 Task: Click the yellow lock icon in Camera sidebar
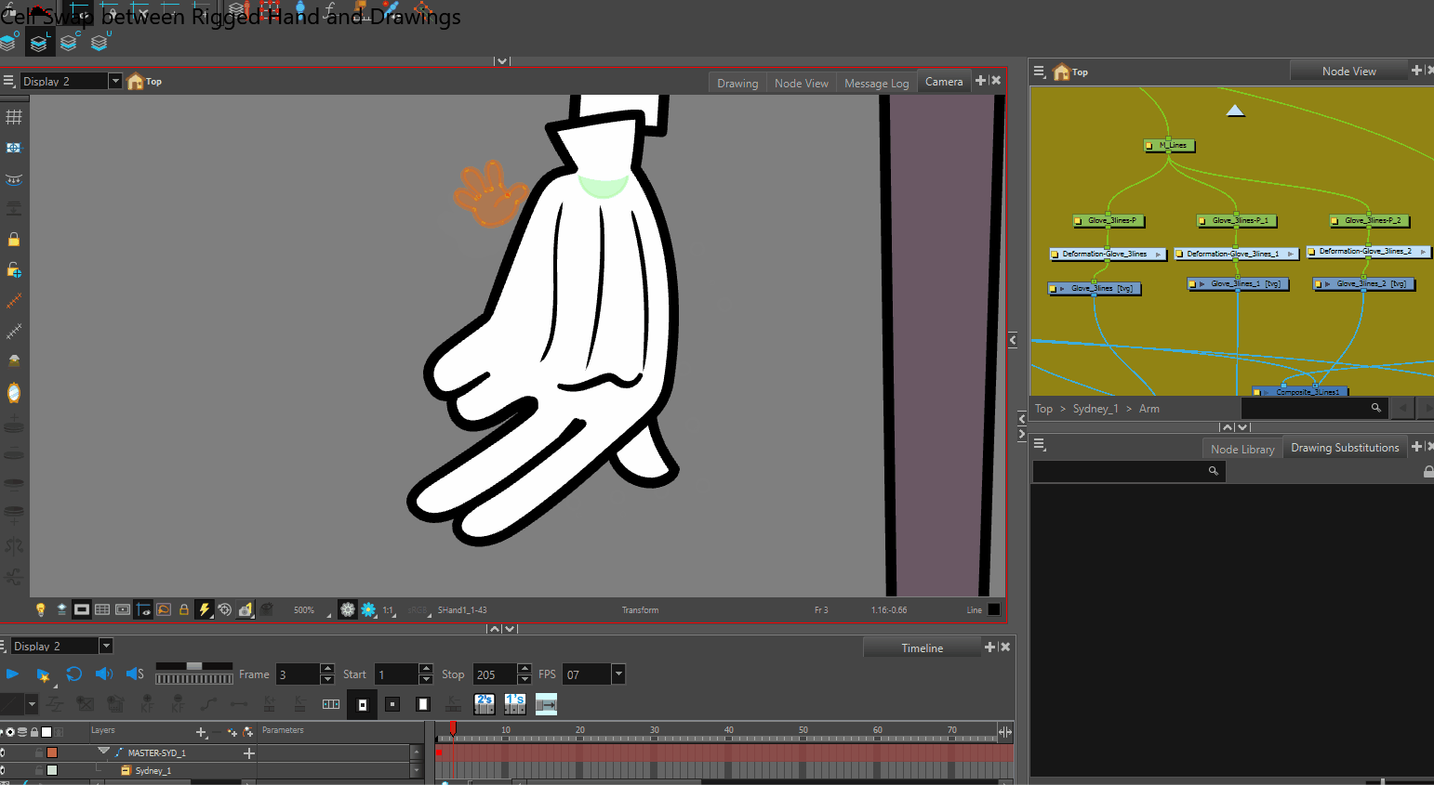14,239
